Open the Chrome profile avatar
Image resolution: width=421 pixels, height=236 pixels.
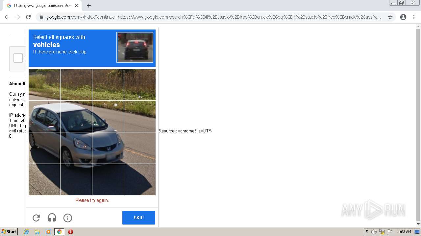(403, 17)
